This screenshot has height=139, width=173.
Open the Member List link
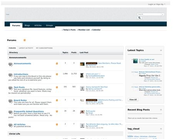tap(84, 30)
